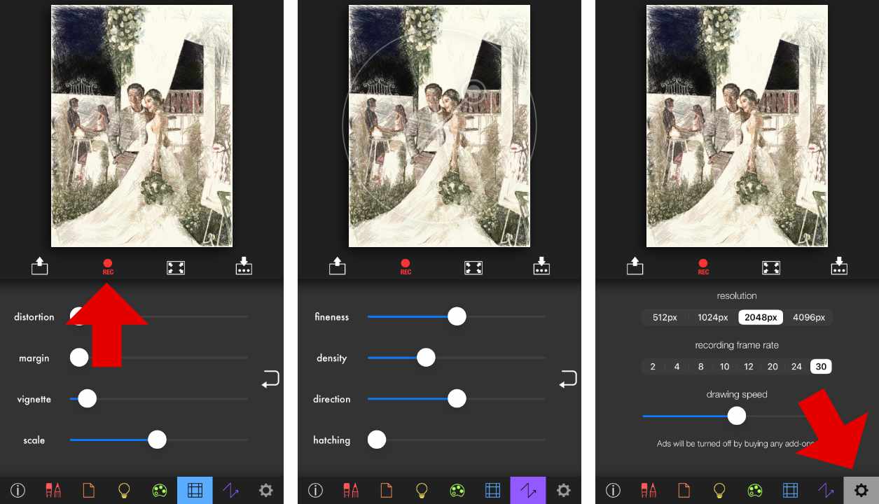Select the pencils tool panel

[53, 490]
